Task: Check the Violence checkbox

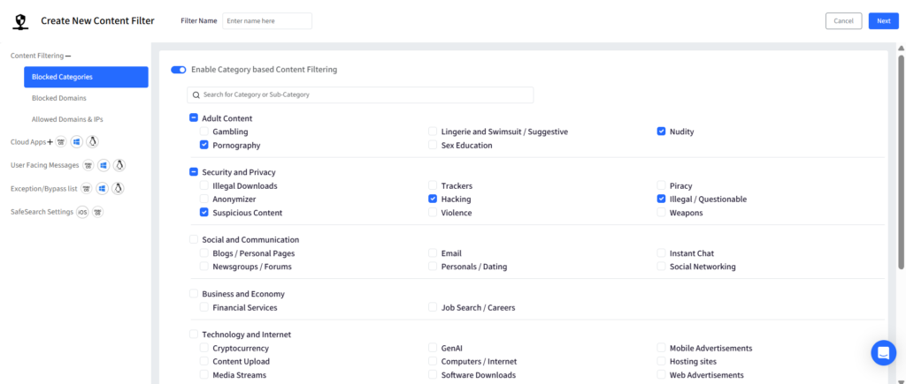Action: coord(433,213)
